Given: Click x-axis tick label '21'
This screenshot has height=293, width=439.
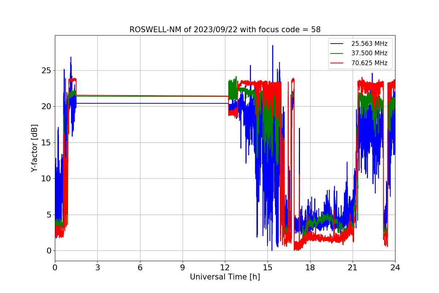Looking at the screenshot, I should pos(353,268).
